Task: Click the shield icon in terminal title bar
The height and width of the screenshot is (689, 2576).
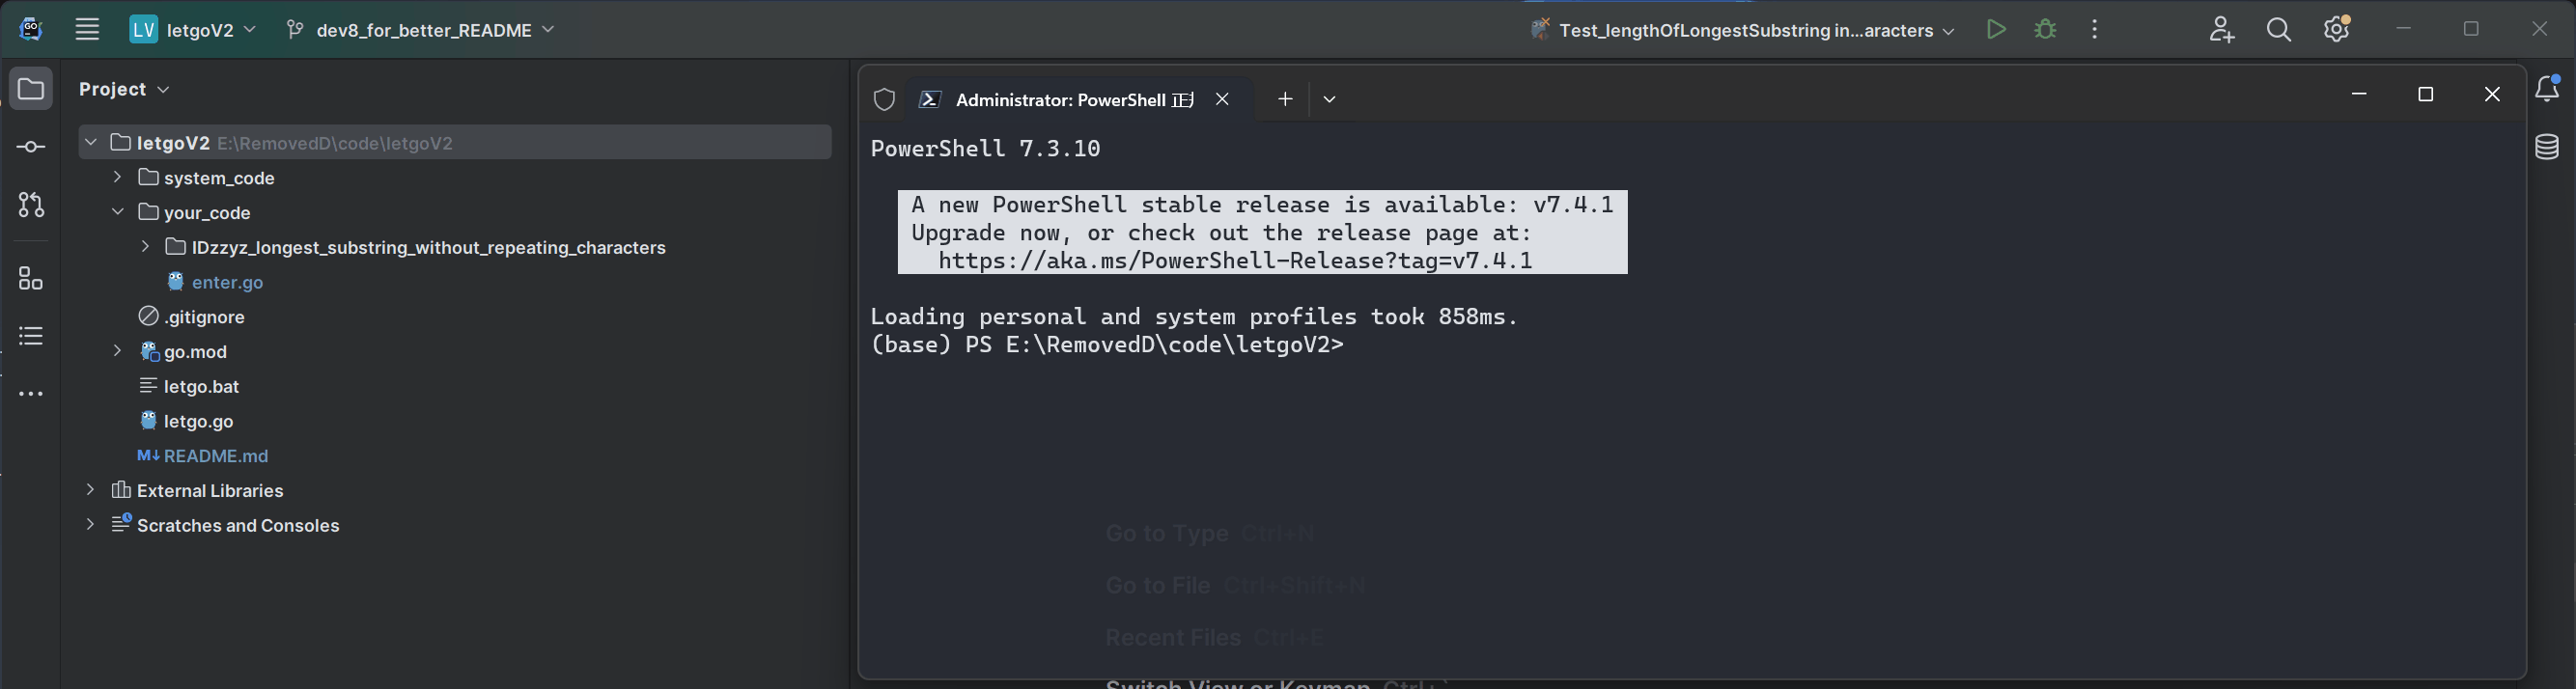Action: click(x=884, y=99)
